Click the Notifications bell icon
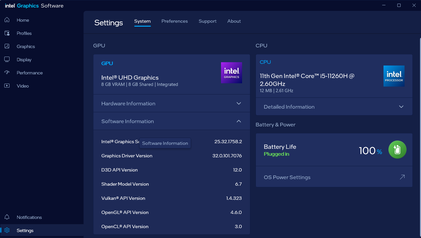The image size is (421, 238). (x=7, y=217)
